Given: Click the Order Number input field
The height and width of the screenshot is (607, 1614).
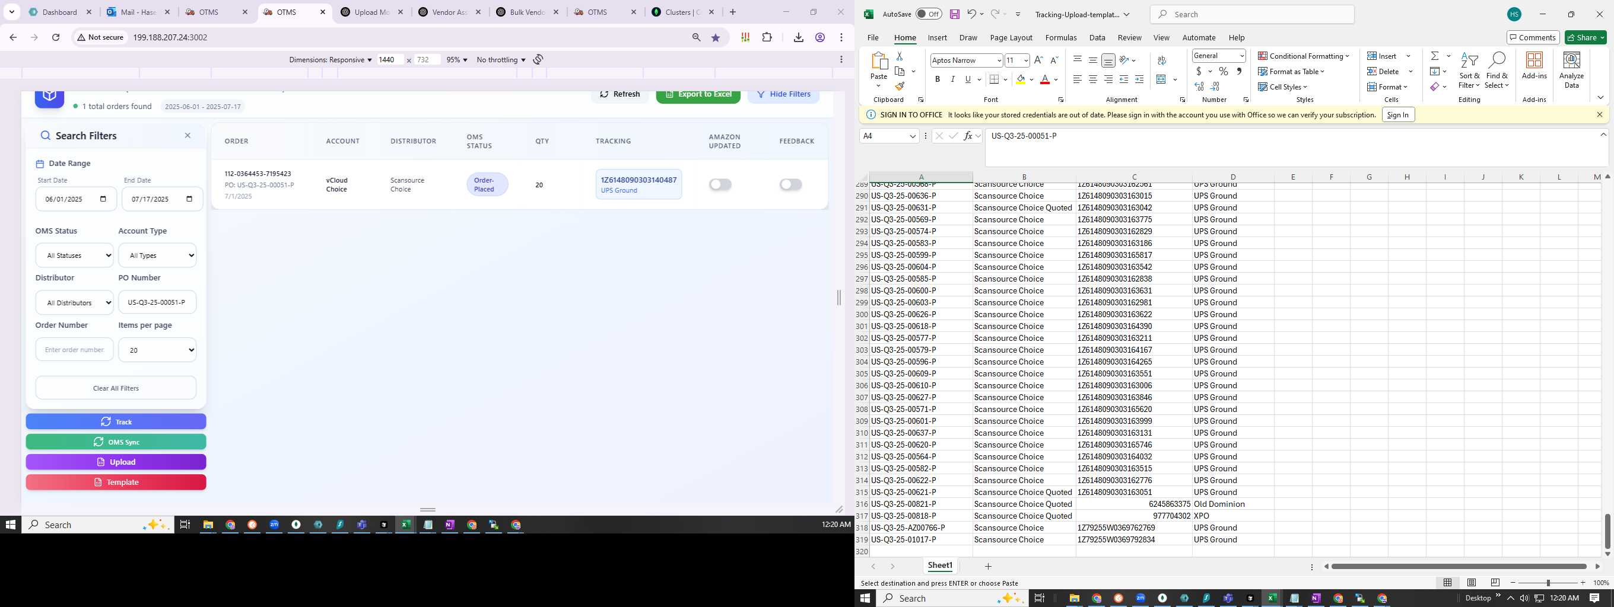Looking at the screenshot, I should pyautogui.click(x=75, y=350).
